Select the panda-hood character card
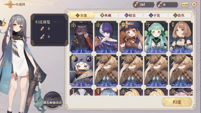The image size is (201, 113). (81, 71)
